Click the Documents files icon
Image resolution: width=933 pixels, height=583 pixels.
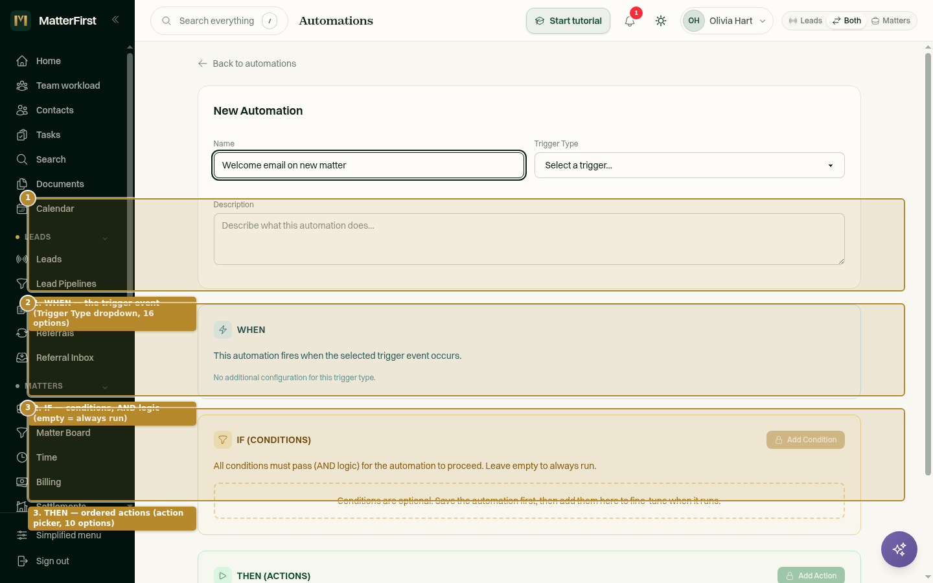(22, 184)
